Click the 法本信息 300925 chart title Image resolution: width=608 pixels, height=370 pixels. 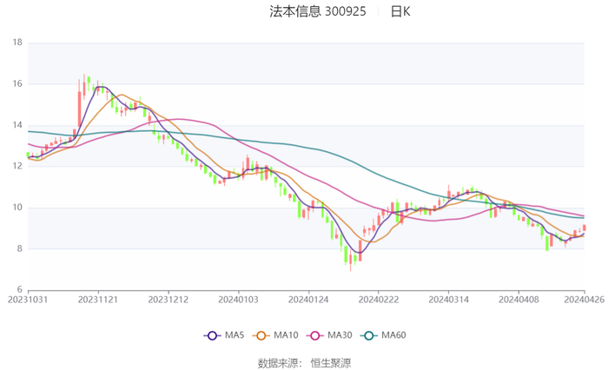tap(318, 12)
